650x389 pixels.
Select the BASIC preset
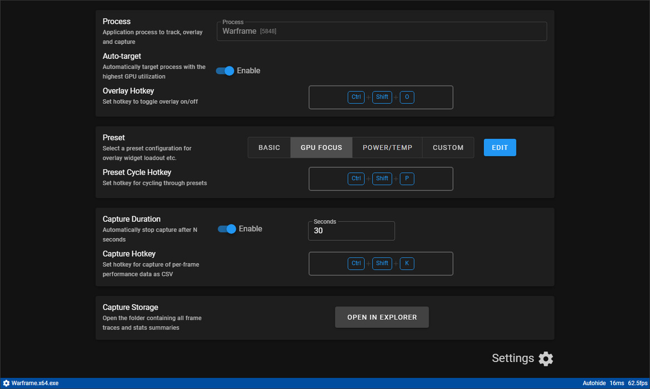pyautogui.click(x=269, y=147)
